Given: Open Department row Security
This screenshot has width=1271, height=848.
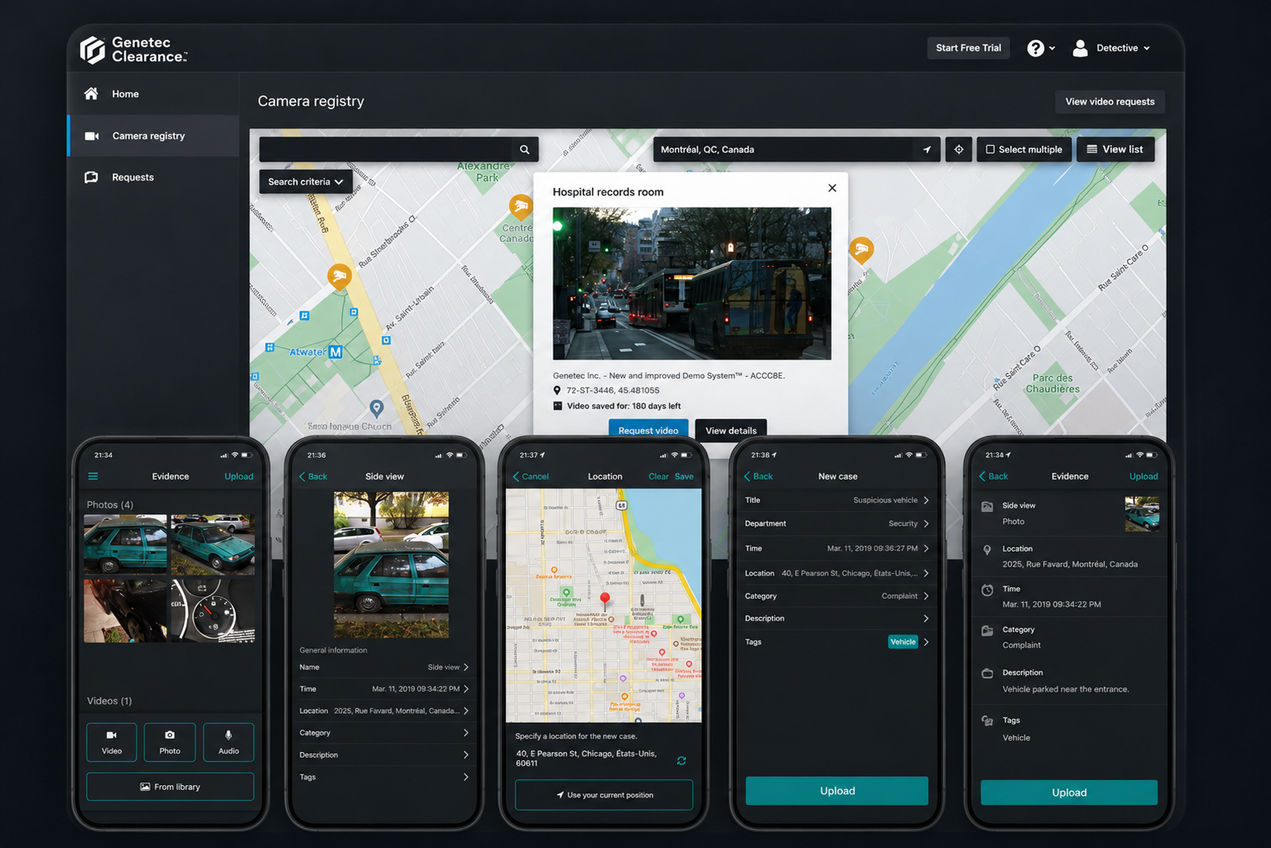Looking at the screenshot, I should (836, 523).
